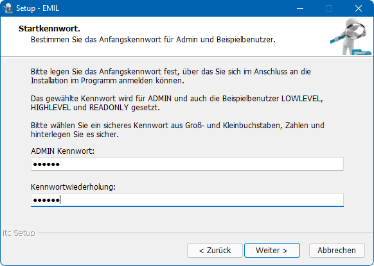374x266 pixels.
Task: Minimize the Setup - EMIL window
Action: coord(300,8)
